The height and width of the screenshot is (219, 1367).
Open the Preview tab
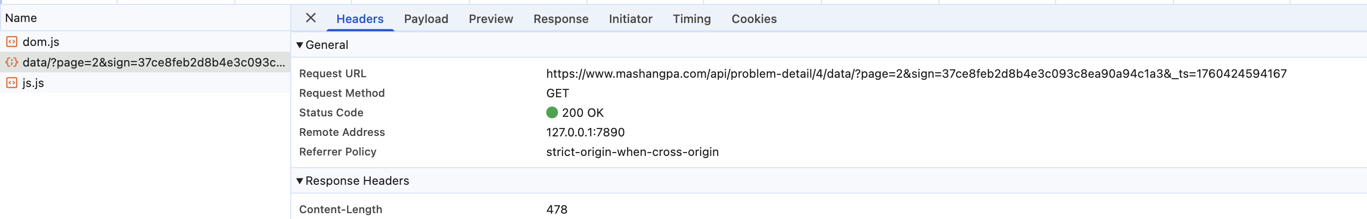491,19
